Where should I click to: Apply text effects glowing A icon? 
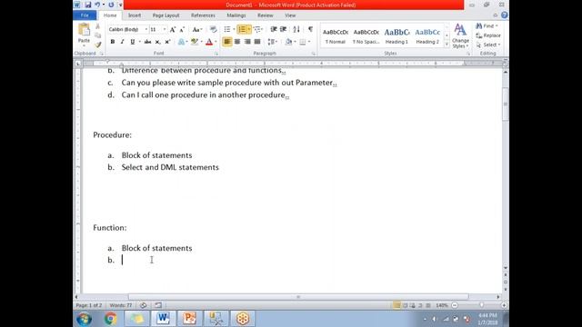181,42
